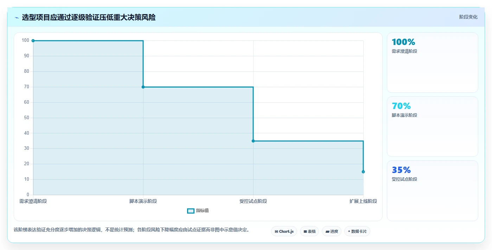Screen dimensions: 492x250
Task: Click the 35% value in the 受控试点阶段 card
Action: [401, 170]
